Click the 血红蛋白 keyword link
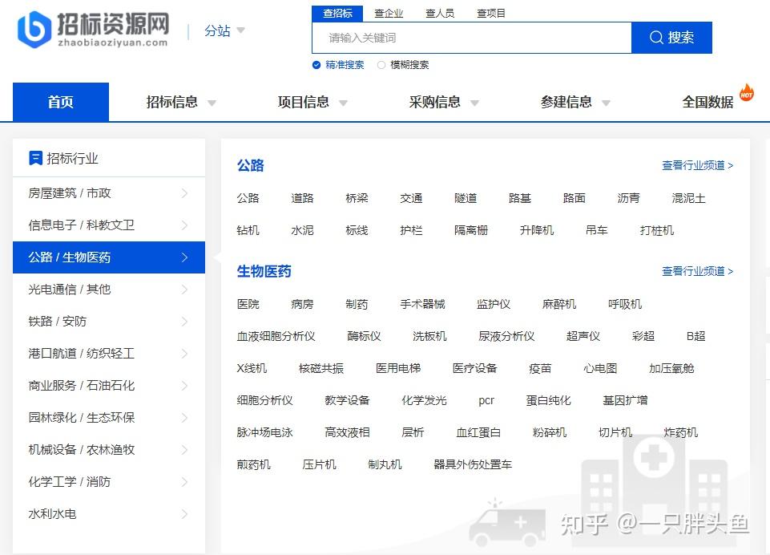The width and height of the screenshot is (770, 555). [x=478, y=432]
